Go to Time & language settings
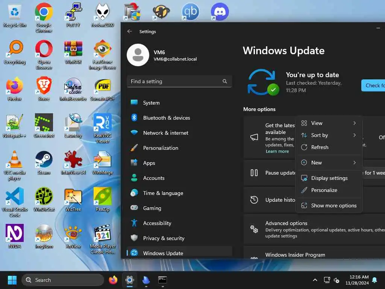The height and width of the screenshot is (289, 385). (x=179, y=193)
